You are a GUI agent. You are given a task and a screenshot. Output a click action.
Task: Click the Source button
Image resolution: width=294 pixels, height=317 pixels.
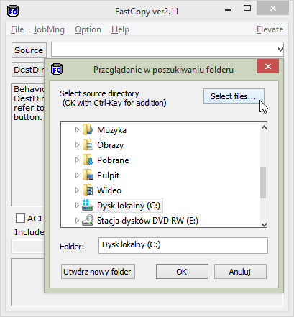pyautogui.click(x=29, y=50)
